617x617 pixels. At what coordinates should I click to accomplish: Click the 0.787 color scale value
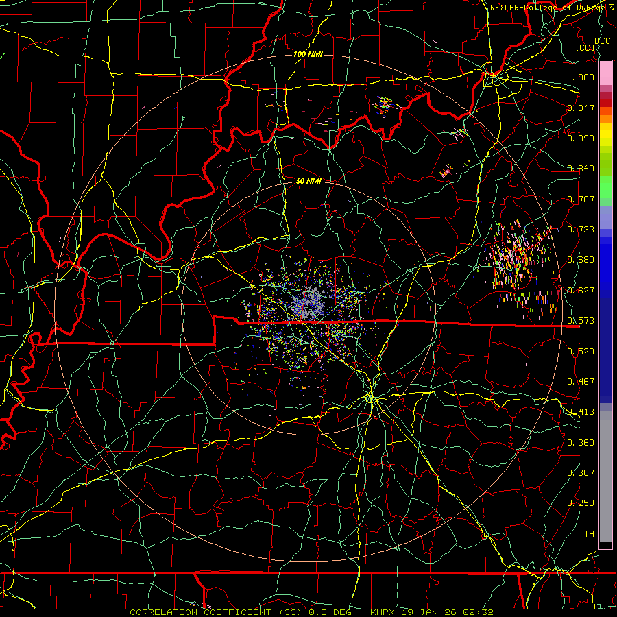pyautogui.click(x=581, y=199)
